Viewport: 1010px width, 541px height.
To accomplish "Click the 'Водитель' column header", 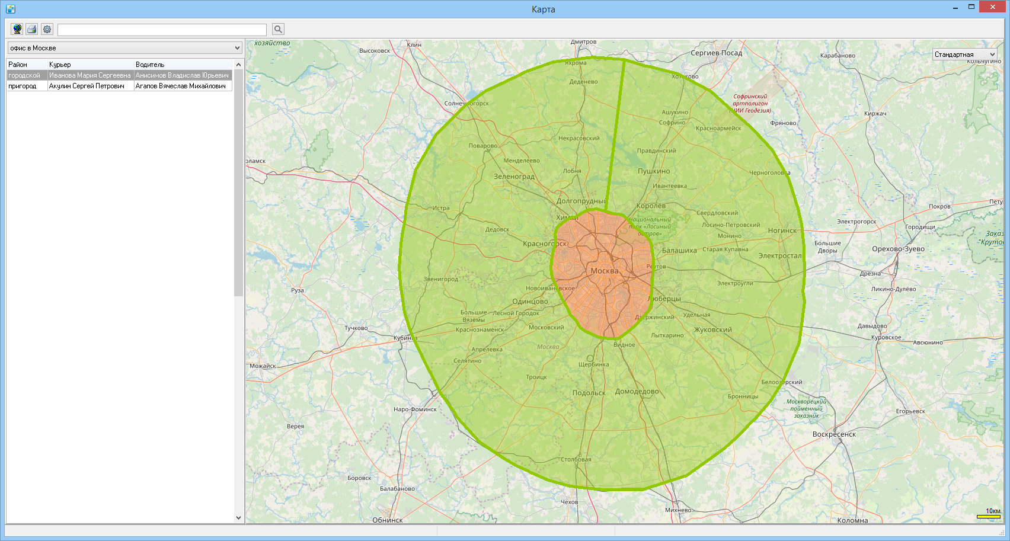I will pos(183,65).
